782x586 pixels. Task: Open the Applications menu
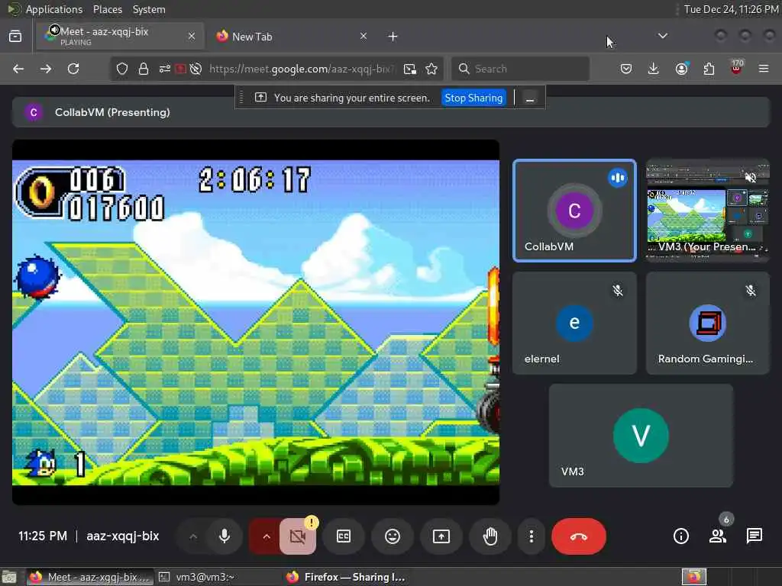coord(54,9)
